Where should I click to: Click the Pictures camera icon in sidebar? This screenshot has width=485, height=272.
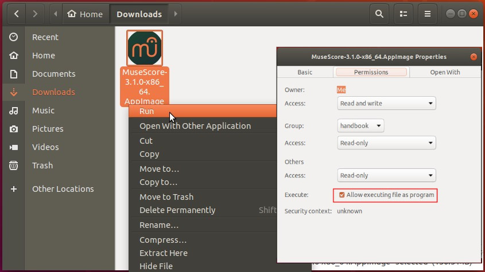pos(14,129)
